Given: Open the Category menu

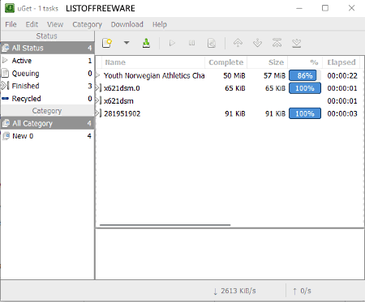Looking at the screenshot, I should 87,24.
